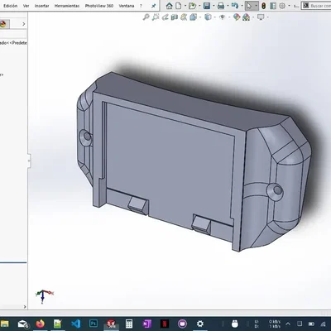Image resolution: width=331 pixels, height=331 pixels.
Task: Expand the Print dropdown arrow
Action: click(228, 6)
